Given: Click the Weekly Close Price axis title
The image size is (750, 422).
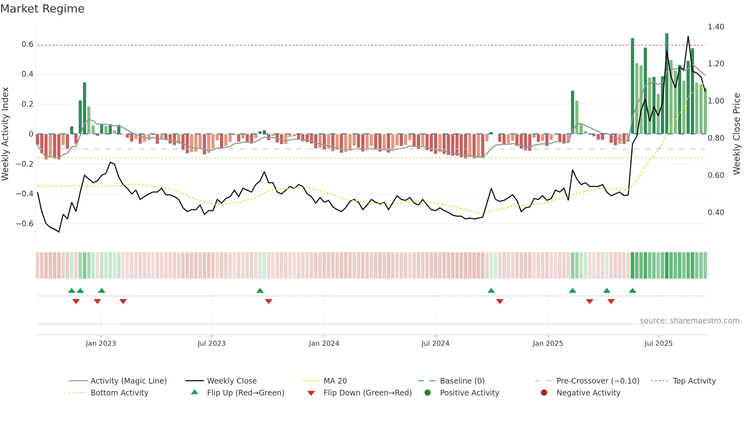Looking at the screenshot, I should [x=737, y=134].
